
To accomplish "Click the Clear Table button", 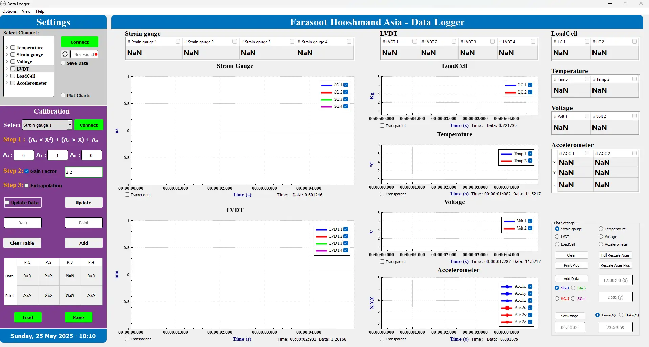I will (x=22, y=243).
